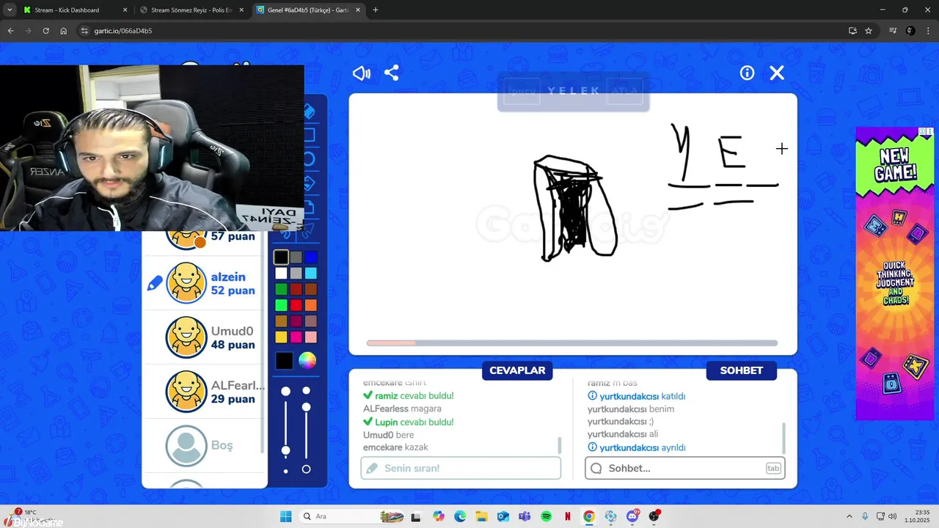Pick the cyan color swatch
The width and height of the screenshot is (939, 528).
click(x=311, y=273)
